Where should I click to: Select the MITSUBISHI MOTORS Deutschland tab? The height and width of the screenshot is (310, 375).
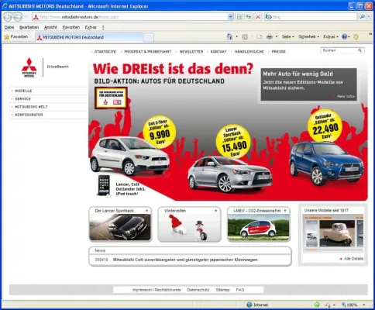(89, 37)
